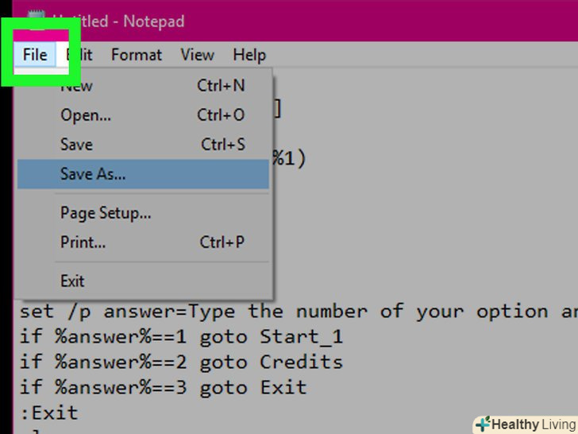Select Print... in the File menu
The height and width of the screenshot is (434, 578).
click(83, 242)
